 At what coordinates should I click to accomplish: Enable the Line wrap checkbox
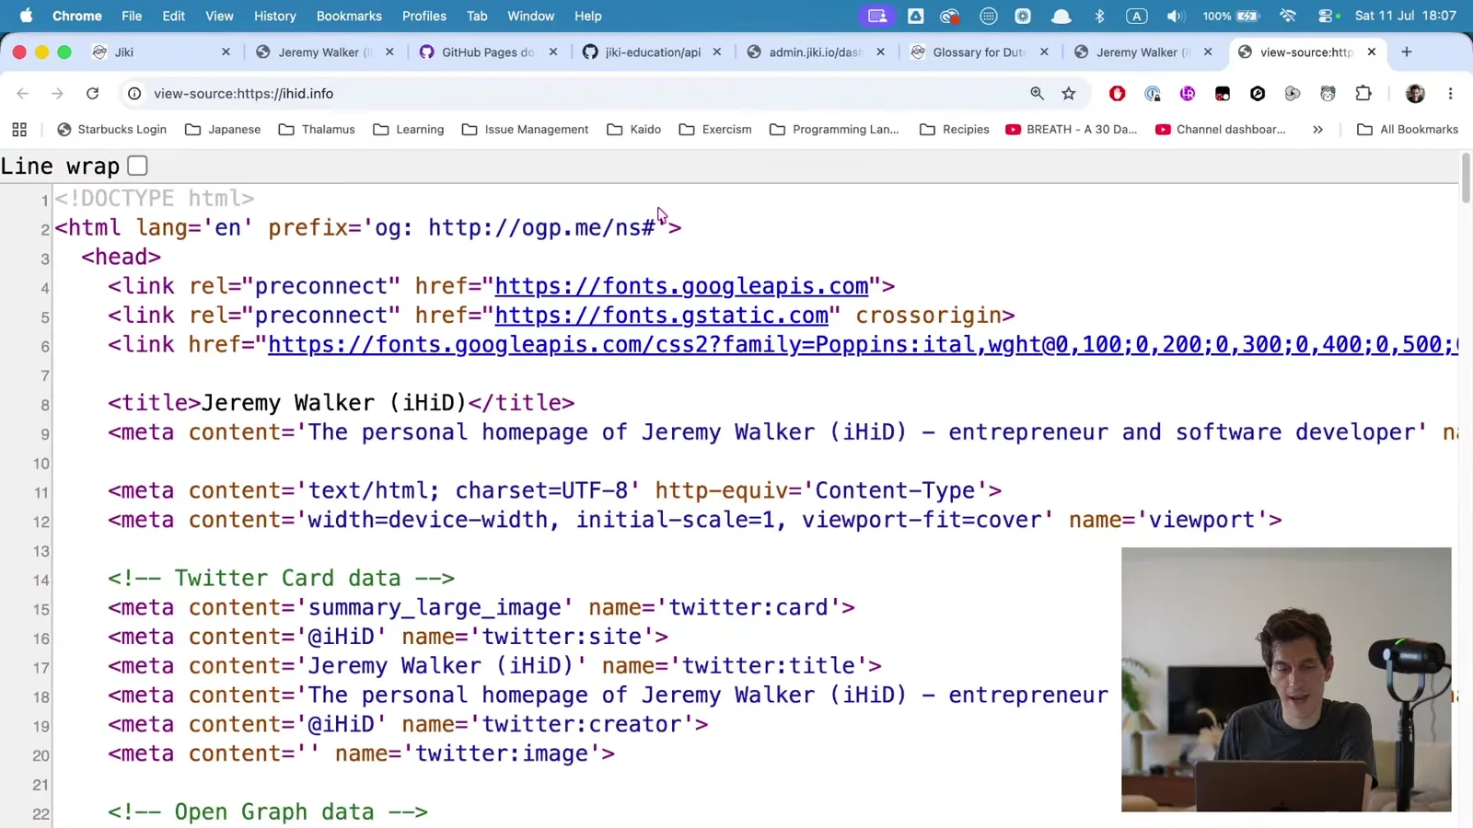(x=137, y=167)
